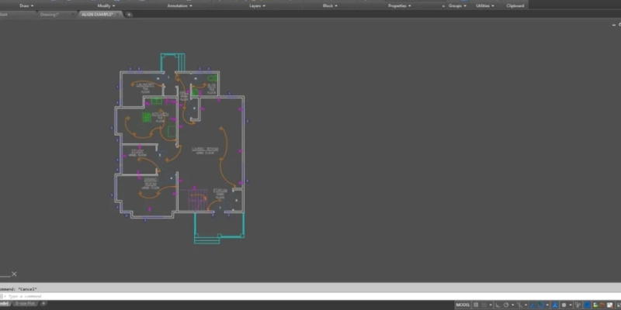The image size is (621, 310).
Task: Expand the Groups panel dropdown
Action: 457,6
